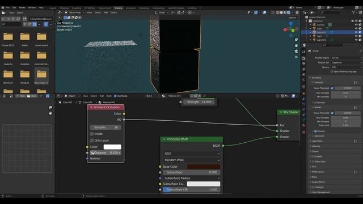The height and width of the screenshot is (204, 363).
Task: Switch to the Geometry Nodes workspace tab
Action: click(176, 8)
